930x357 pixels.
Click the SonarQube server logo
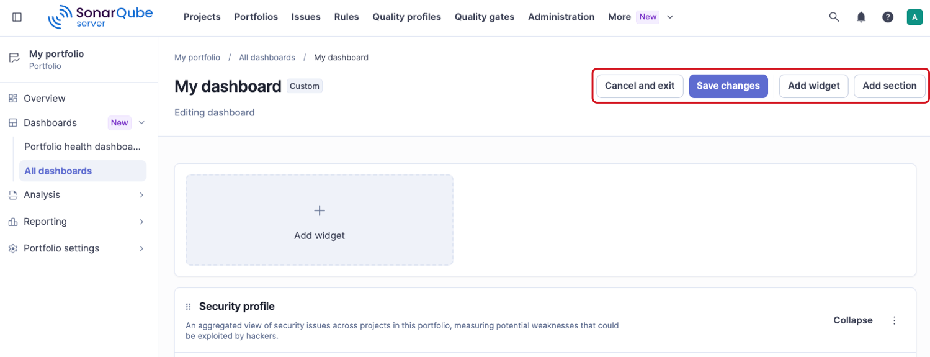coord(101,17)
